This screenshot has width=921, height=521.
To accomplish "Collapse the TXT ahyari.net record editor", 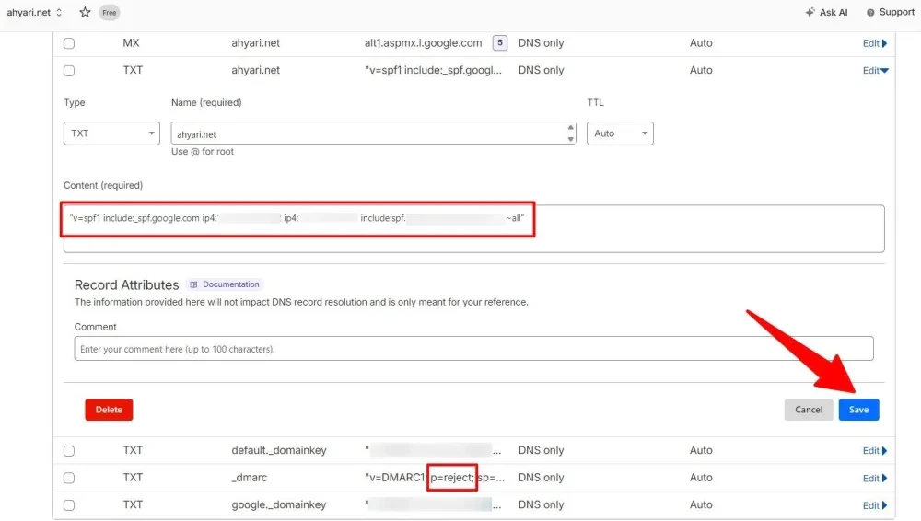I will pos(875,71).
